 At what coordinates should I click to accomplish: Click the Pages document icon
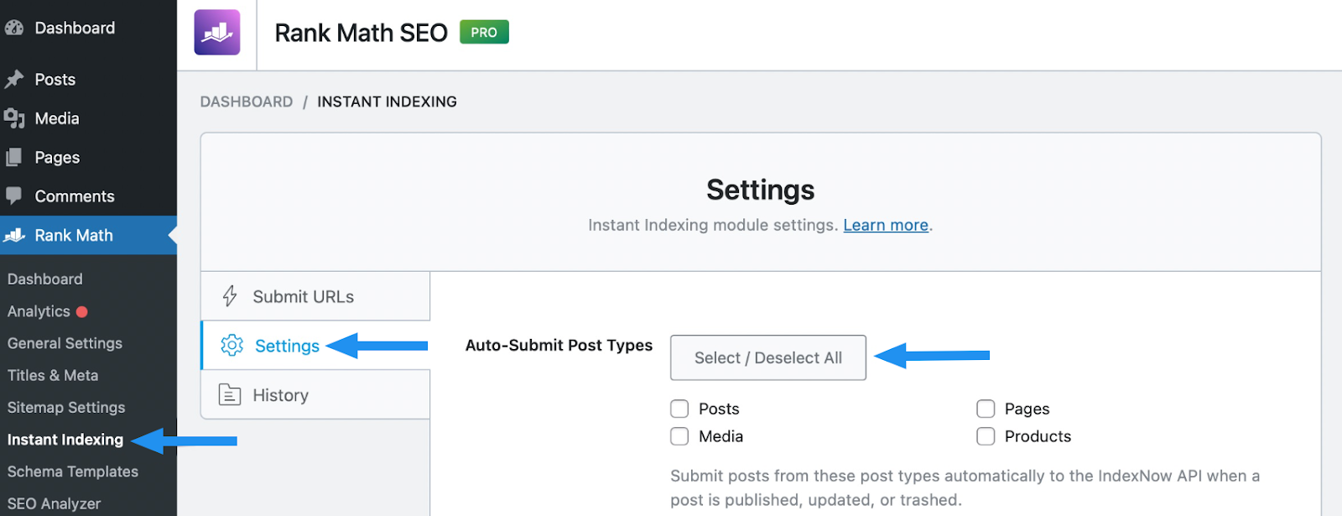(14, 157)
